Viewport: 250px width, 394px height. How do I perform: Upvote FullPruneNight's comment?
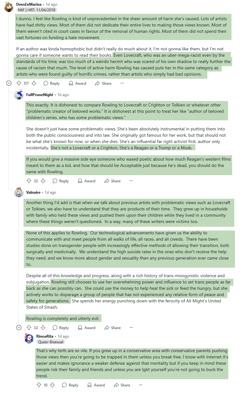click(x=29, y=181)
